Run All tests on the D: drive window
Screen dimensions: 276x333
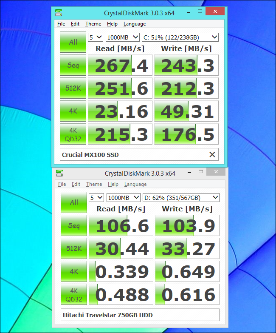click(74, 202)
